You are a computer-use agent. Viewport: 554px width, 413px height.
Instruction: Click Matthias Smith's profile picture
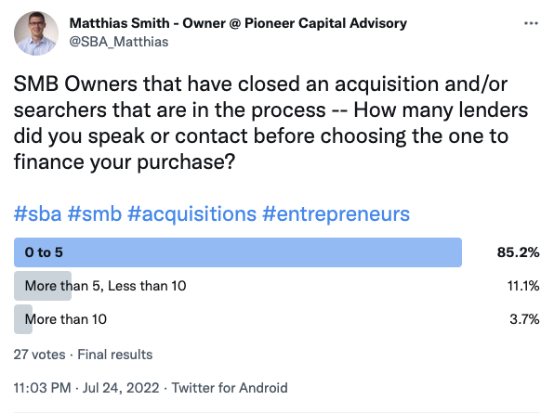(36, 33)
